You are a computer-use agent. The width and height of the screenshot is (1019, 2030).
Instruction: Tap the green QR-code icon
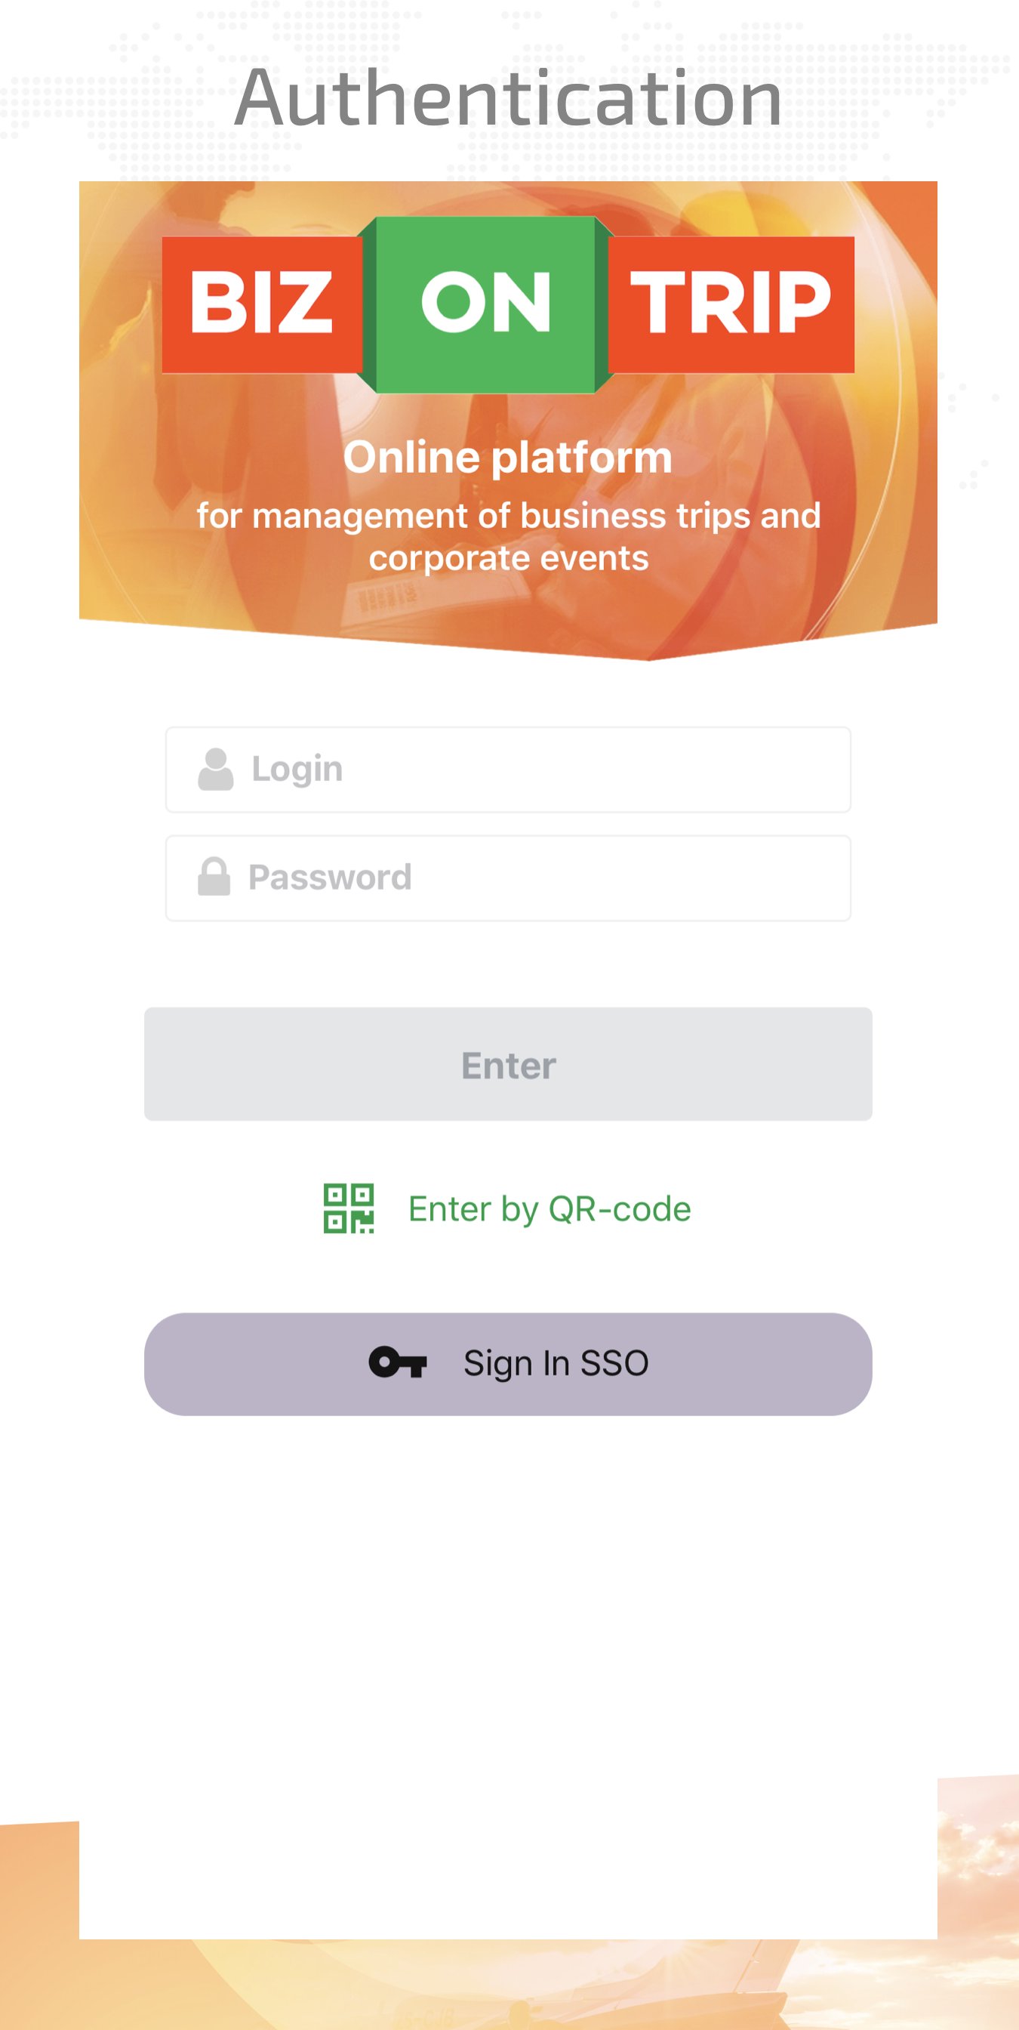(348, 1208)
